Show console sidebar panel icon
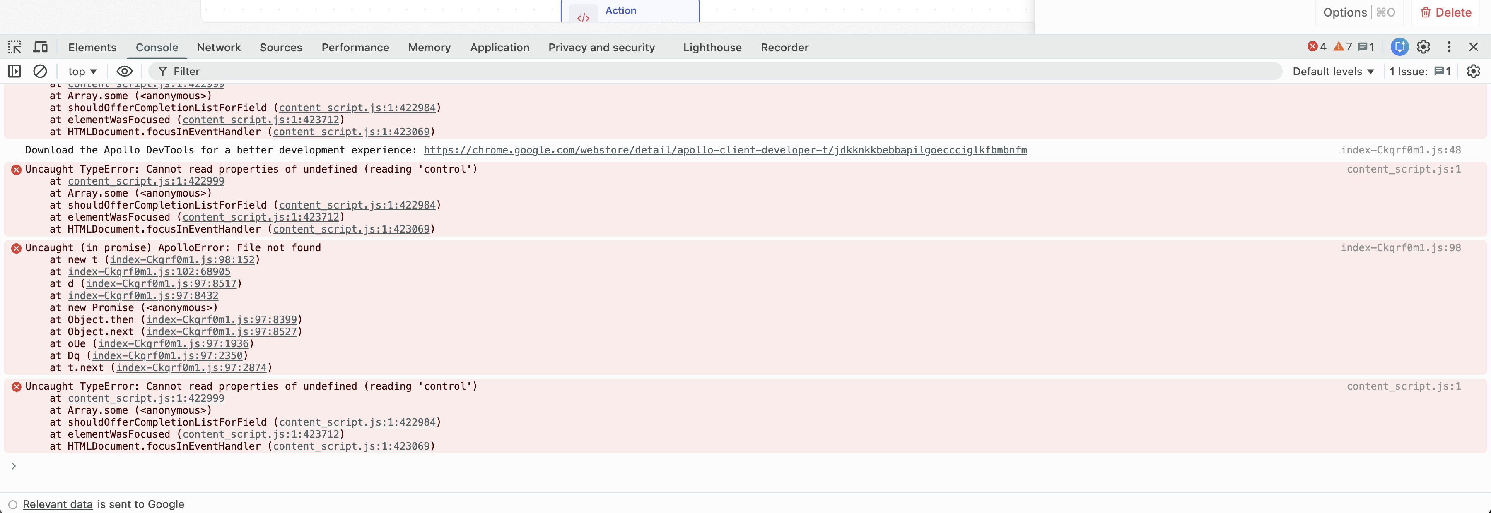Screen dimensions: 1491x513 click(x=14, y=71)
